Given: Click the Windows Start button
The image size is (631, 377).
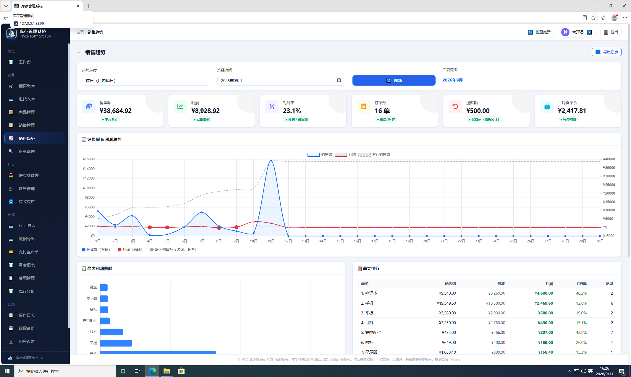Looking at the screenshot, I should pos(7,371).
